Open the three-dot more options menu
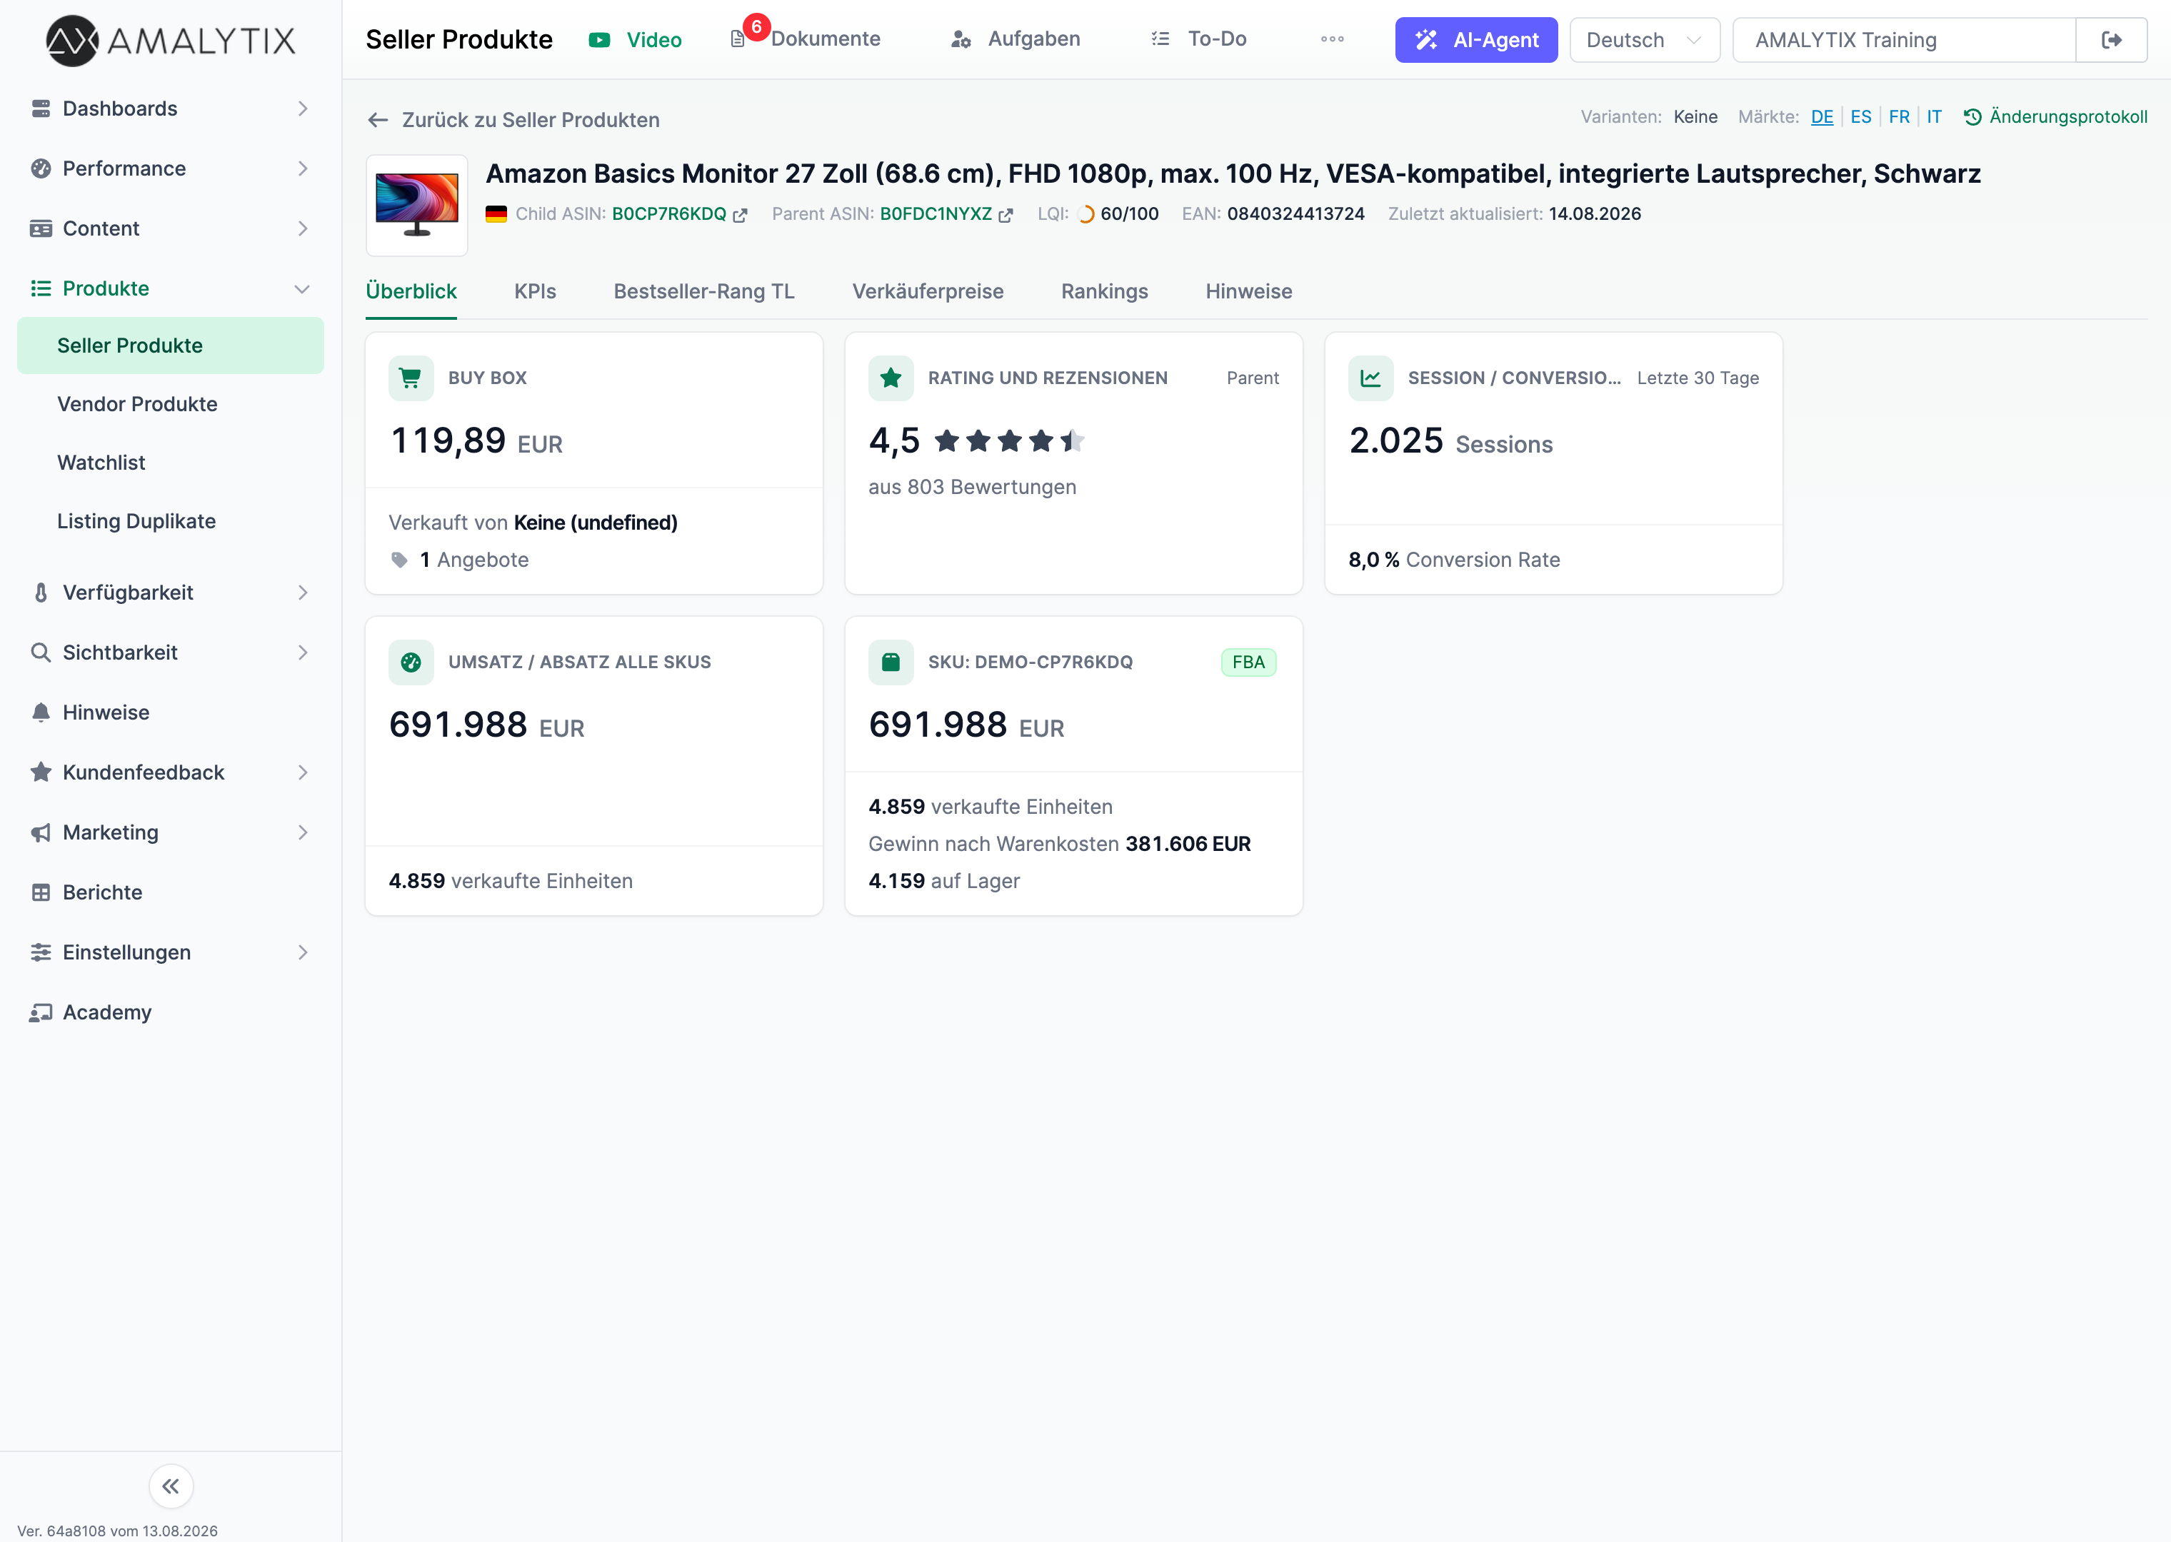The height and width of the screenshot is (1542, 2171). point(1333,39)
